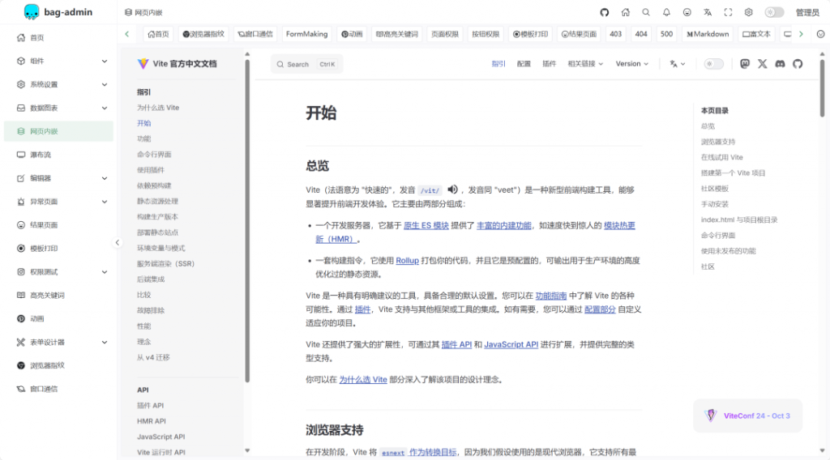Screen dimensions: 830x460
Task: Switch to the 首页 tab
Action: point(158,34)
